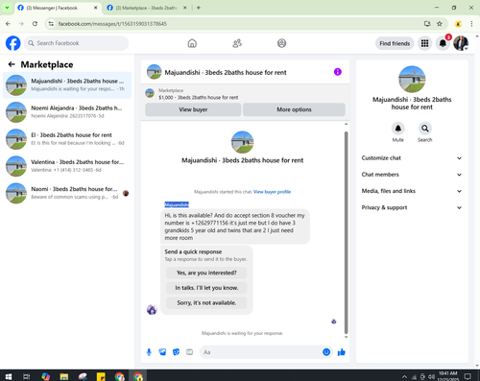Screen dimensions: 480x381
Task: Open File Explorer from taskbar
Action: point(64,376)
